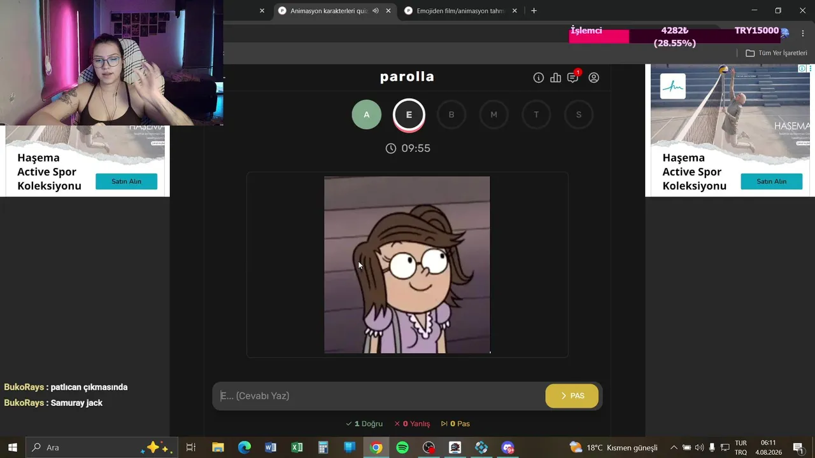Open the Tüm Yer İşaretleri bookmarks folder

[x=776, y=53]
